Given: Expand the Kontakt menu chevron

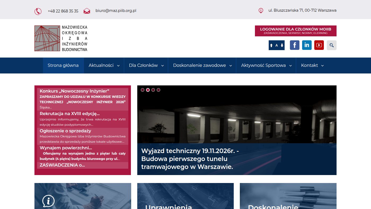Looking at the screenshot, I should [x=323, y=66].
